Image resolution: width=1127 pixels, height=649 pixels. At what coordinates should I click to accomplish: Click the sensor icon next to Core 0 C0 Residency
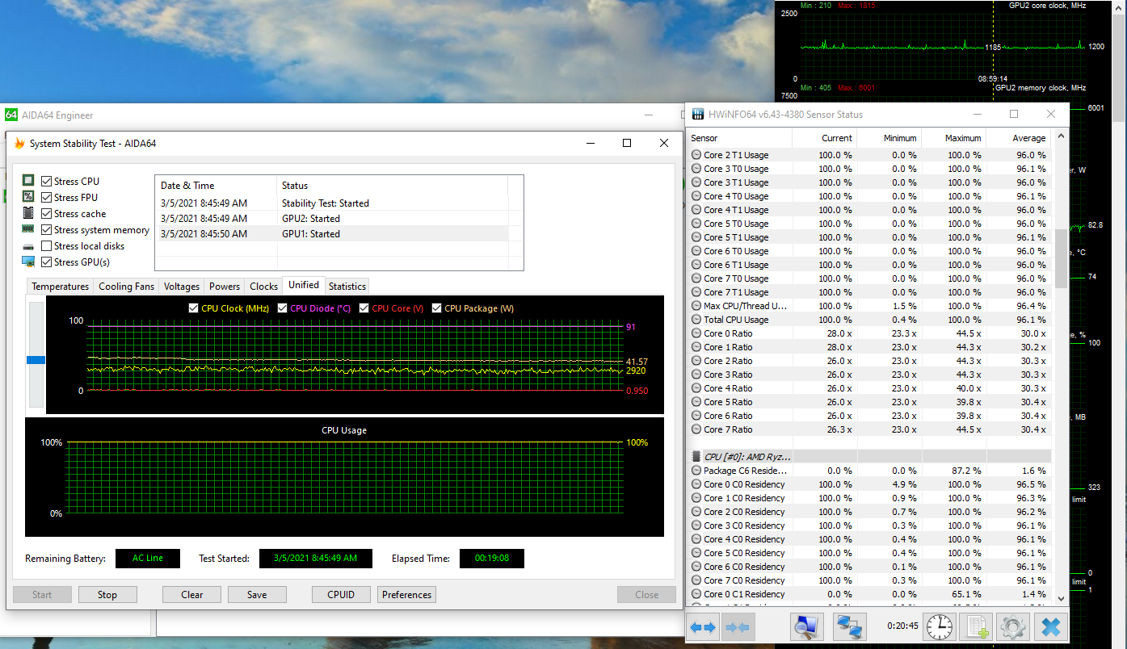pos(696,484)
